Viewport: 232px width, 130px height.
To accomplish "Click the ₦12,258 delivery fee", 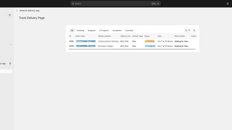I will click(x=124, y=41).
